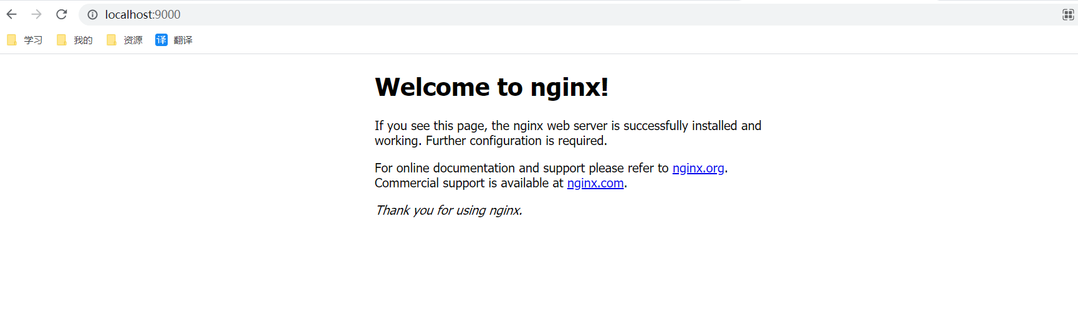Open the 翻译 translate bookmark
This screenshot has width=1078, height=328.
click(x=174, y=40)
